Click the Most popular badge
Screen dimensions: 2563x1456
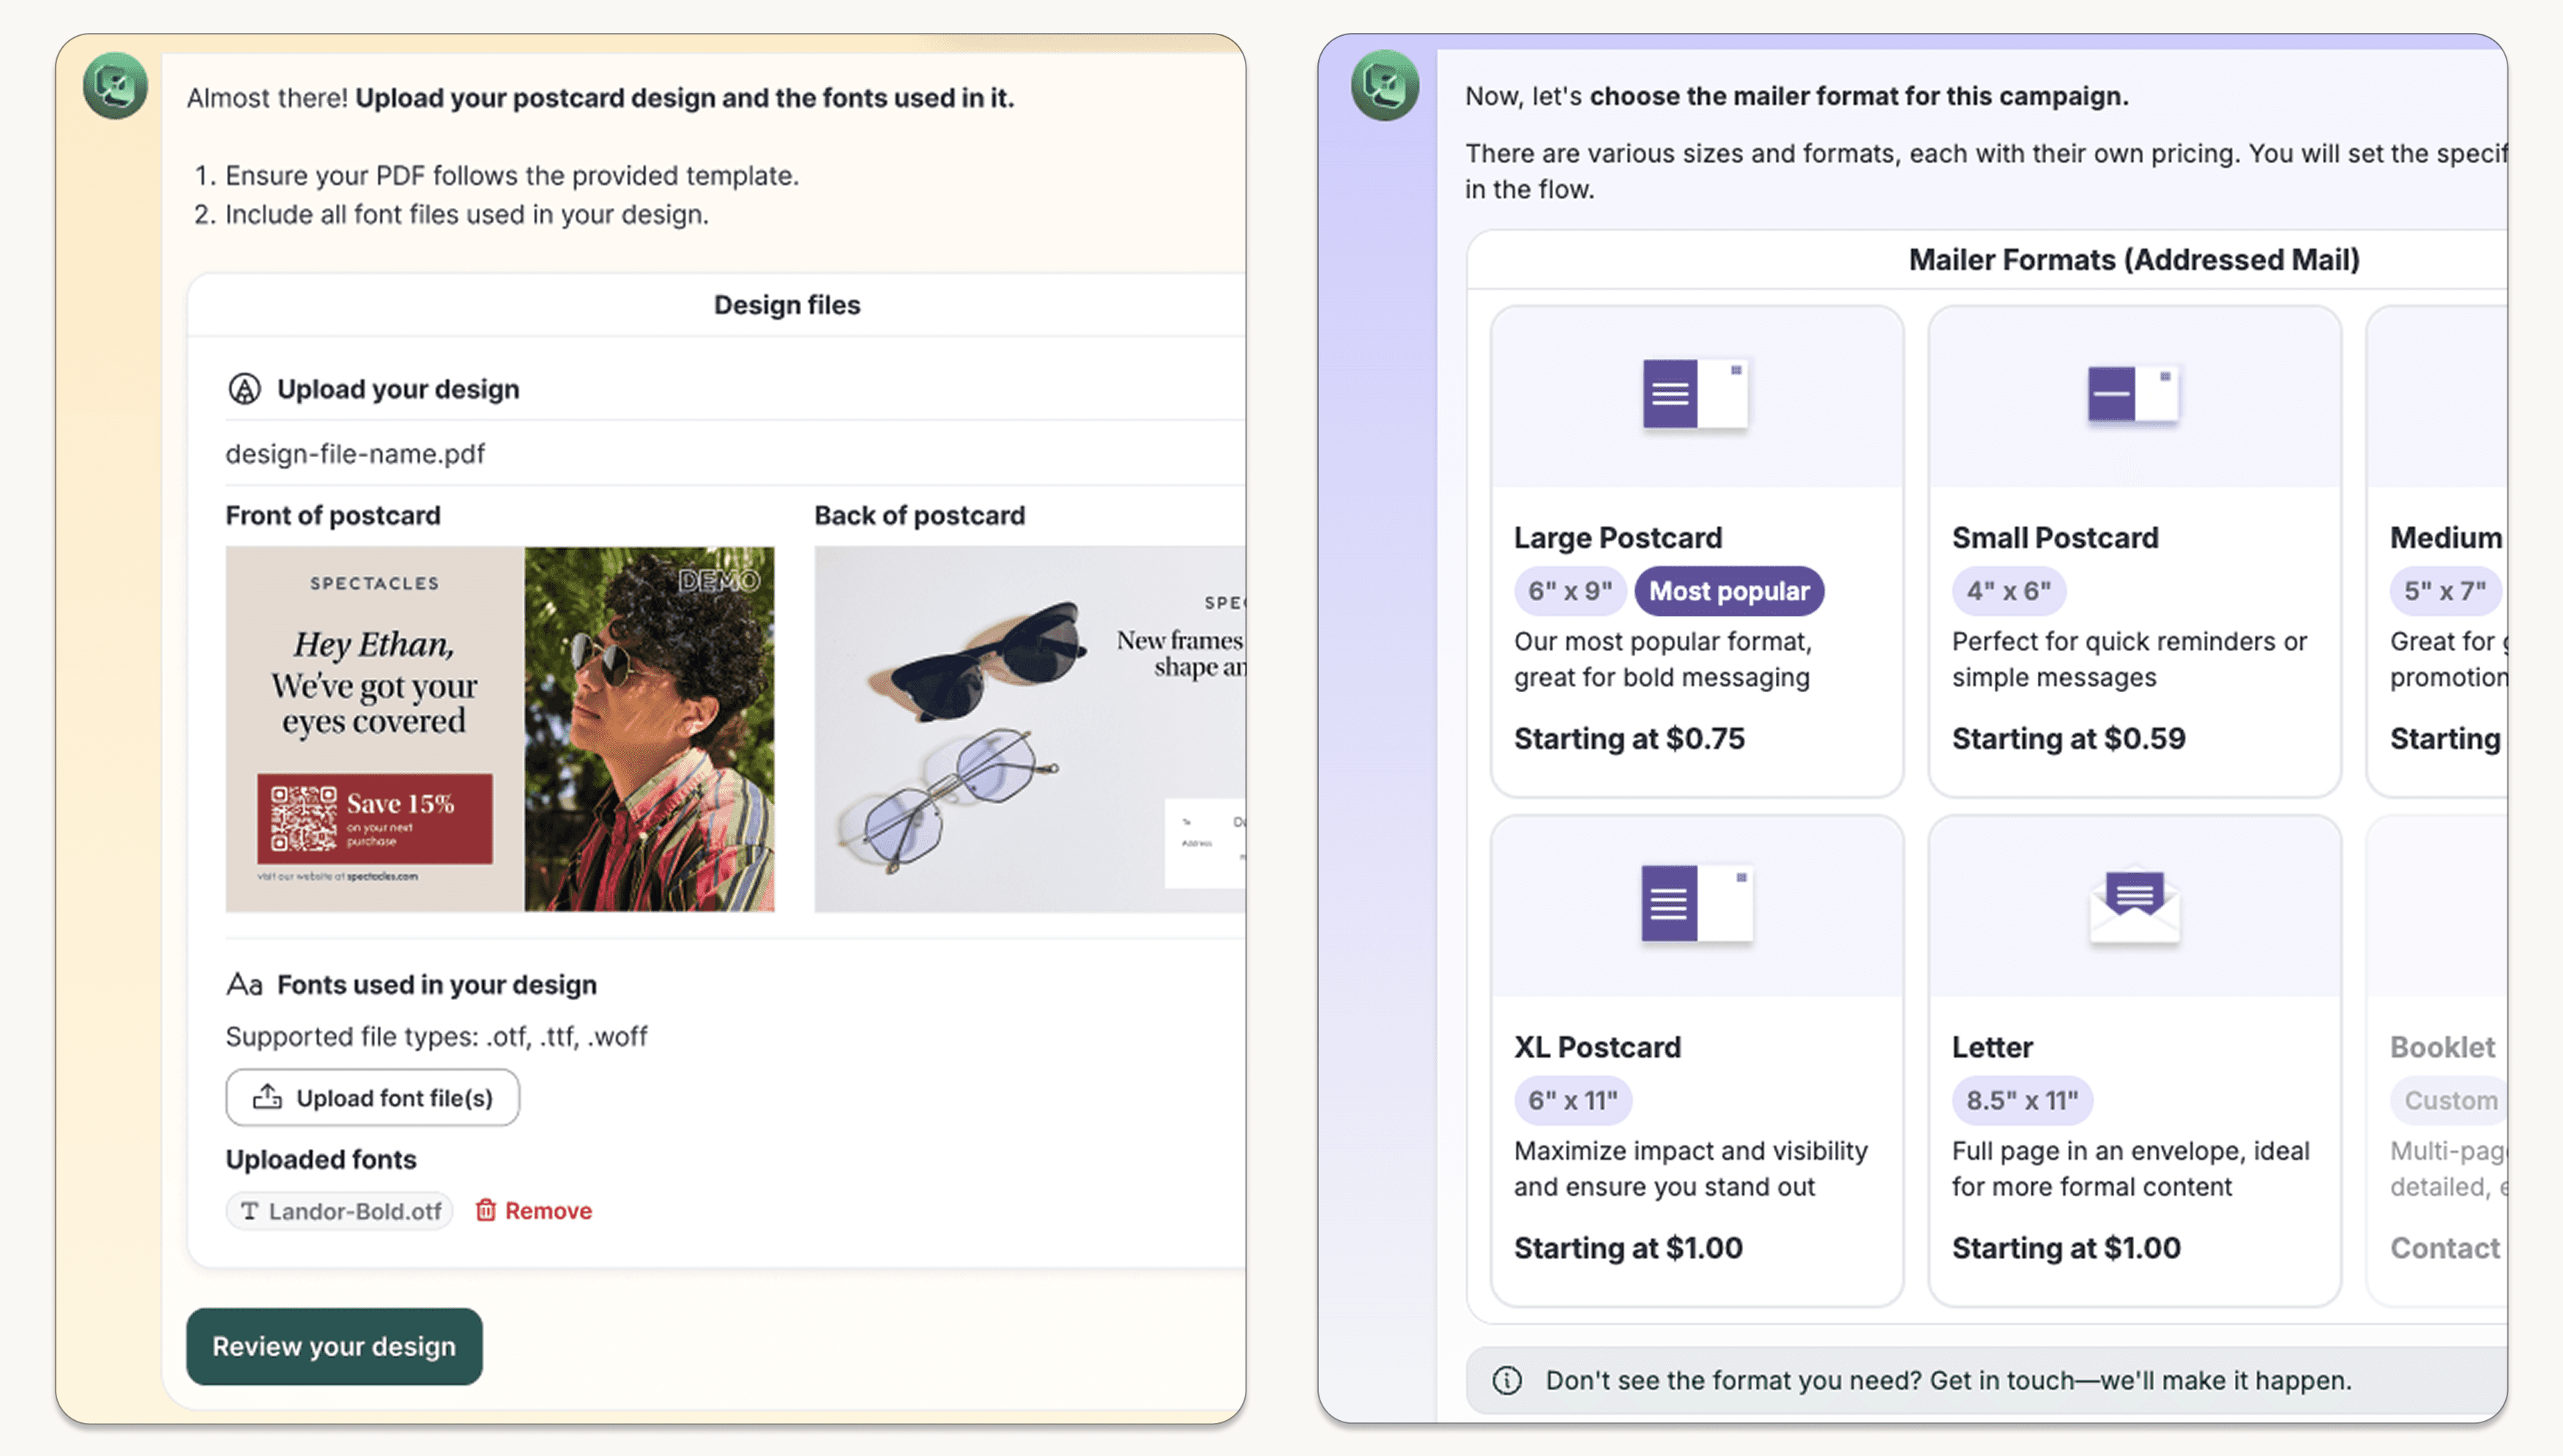tap(1728, 591)
